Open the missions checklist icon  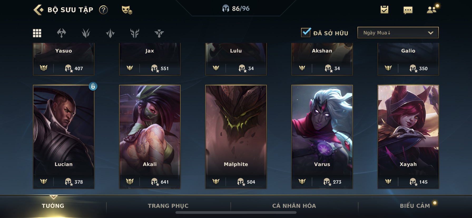pyautogui.click(x=384, y=10)
